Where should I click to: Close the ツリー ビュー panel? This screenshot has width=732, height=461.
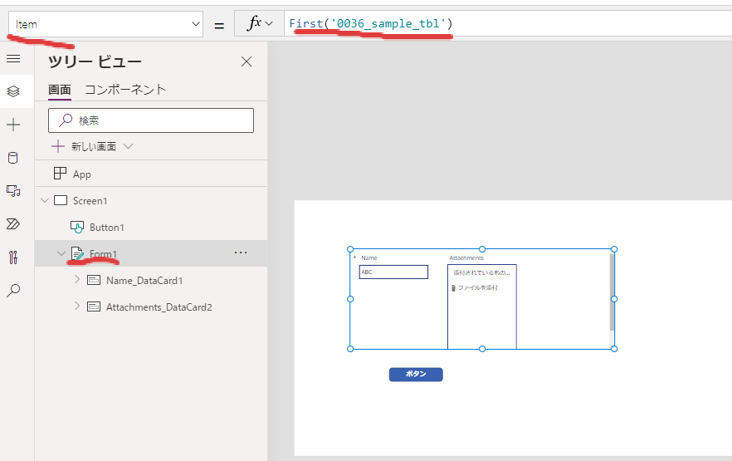coord(246,61)
